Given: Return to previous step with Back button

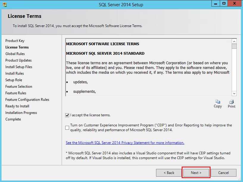Looking at the screenshot, I should [169, 173].
